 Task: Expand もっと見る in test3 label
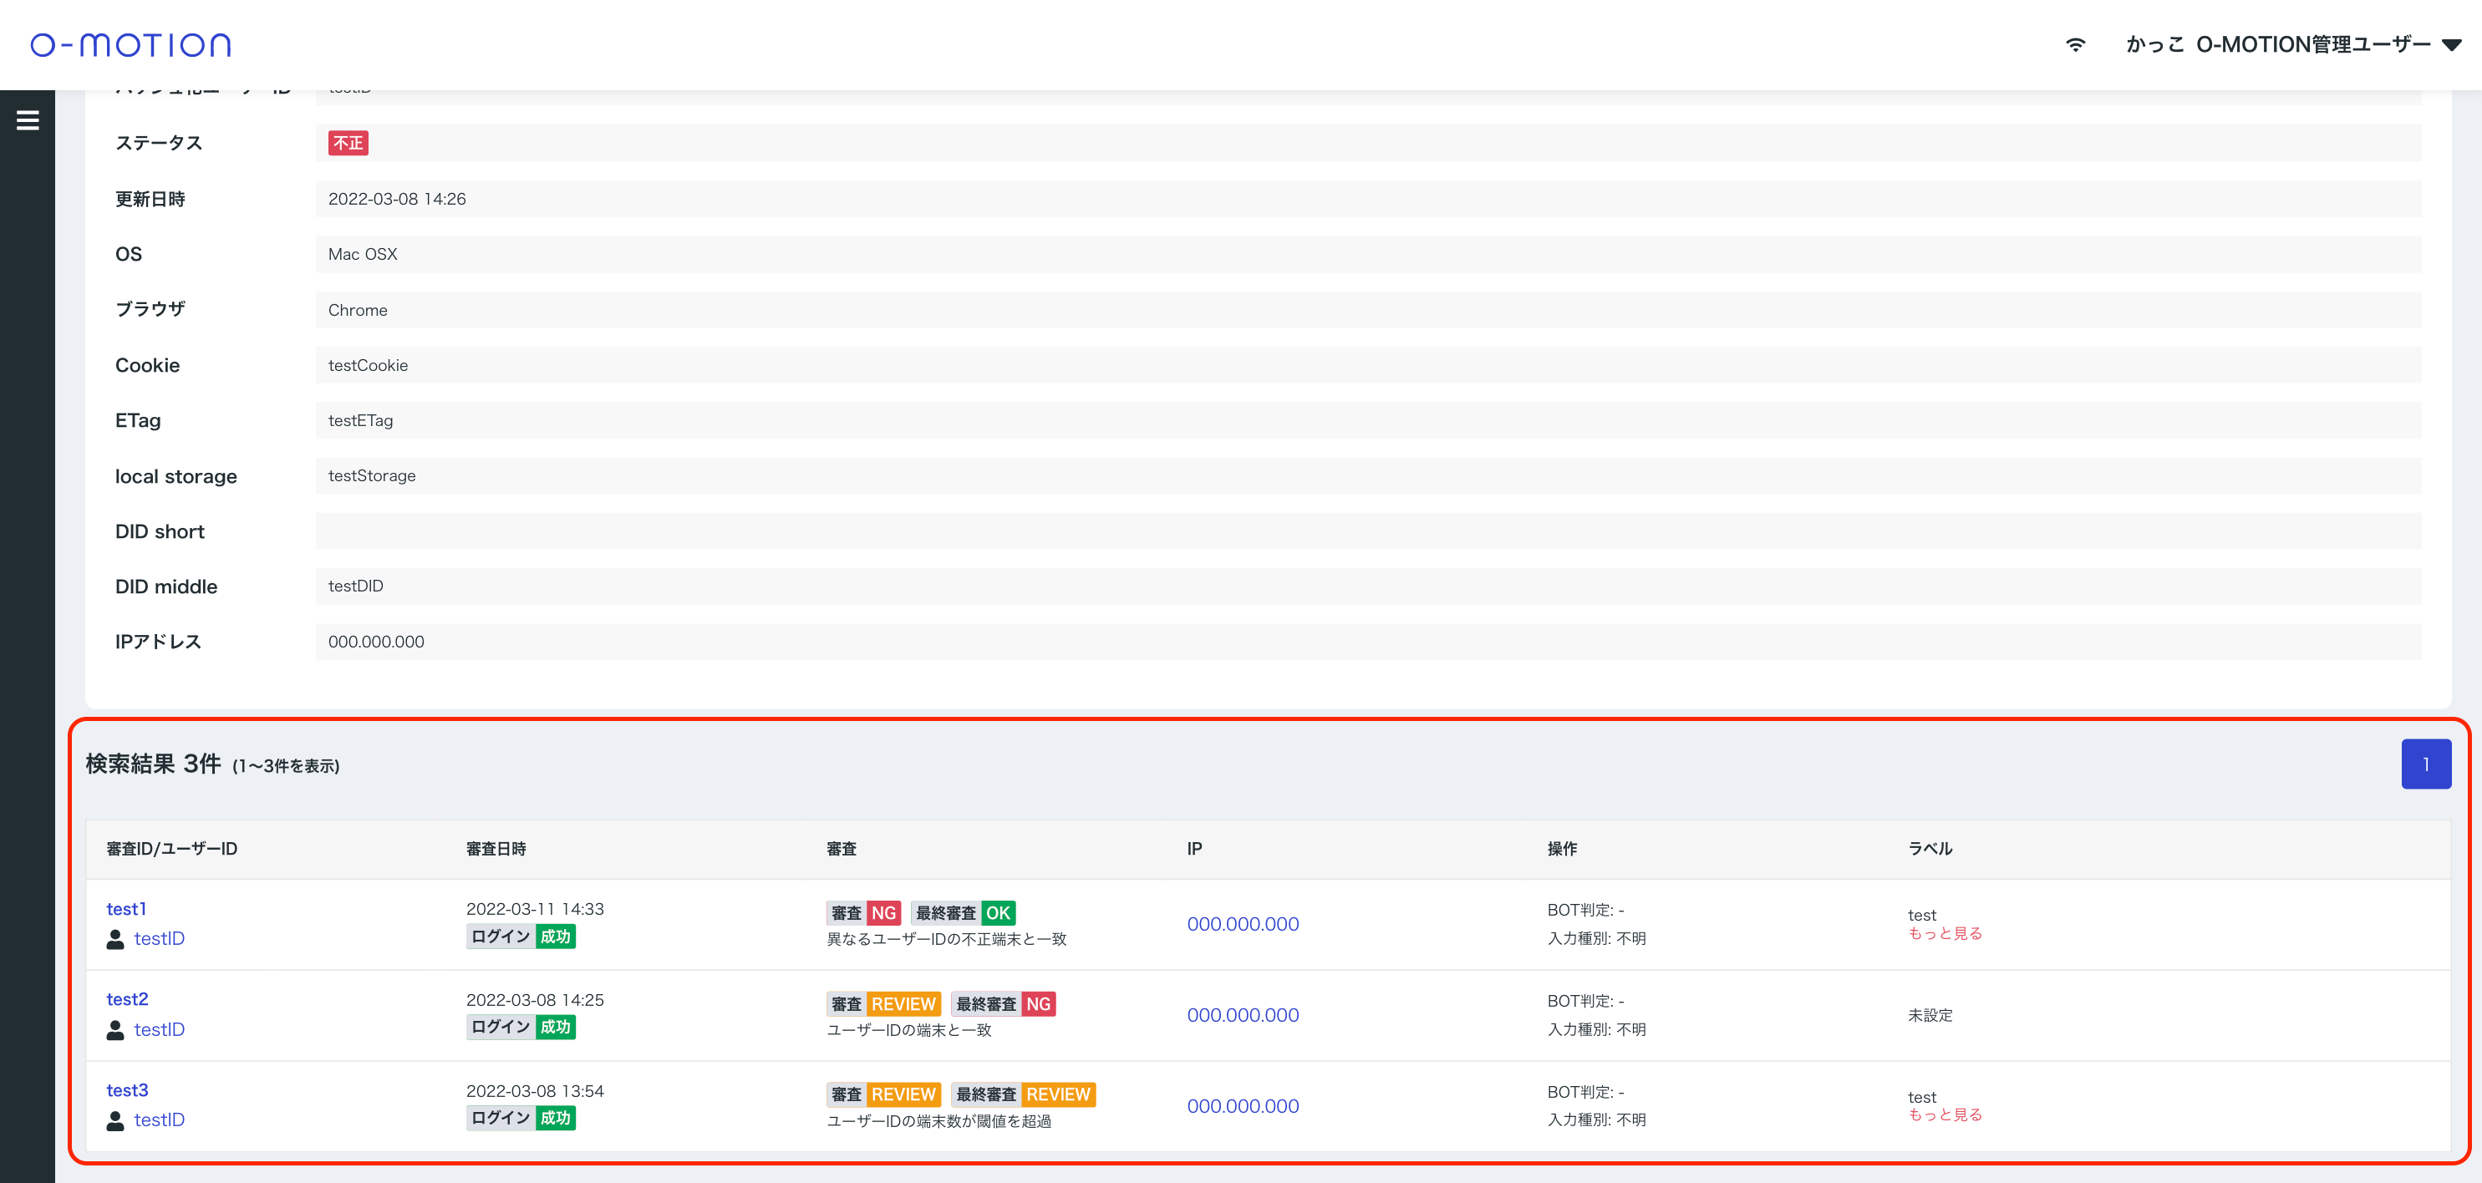[x=1945, y=1114]
